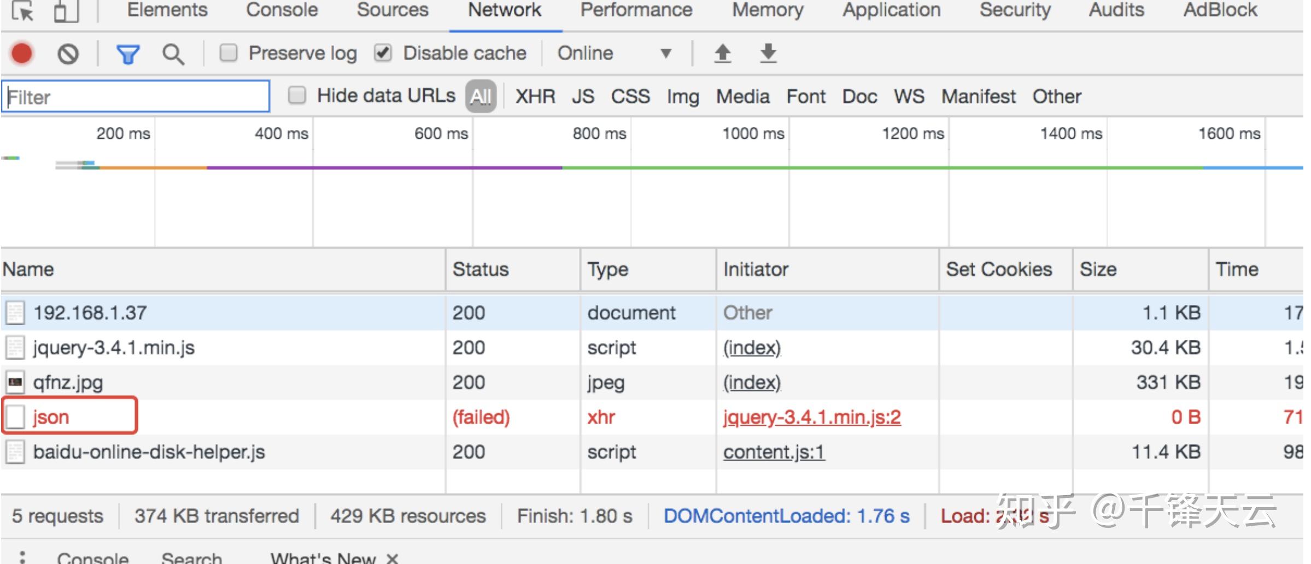1311x564 pixels.
Task: Select the jquery-3.4.1.min.js request
Action: tap(652, 348)
